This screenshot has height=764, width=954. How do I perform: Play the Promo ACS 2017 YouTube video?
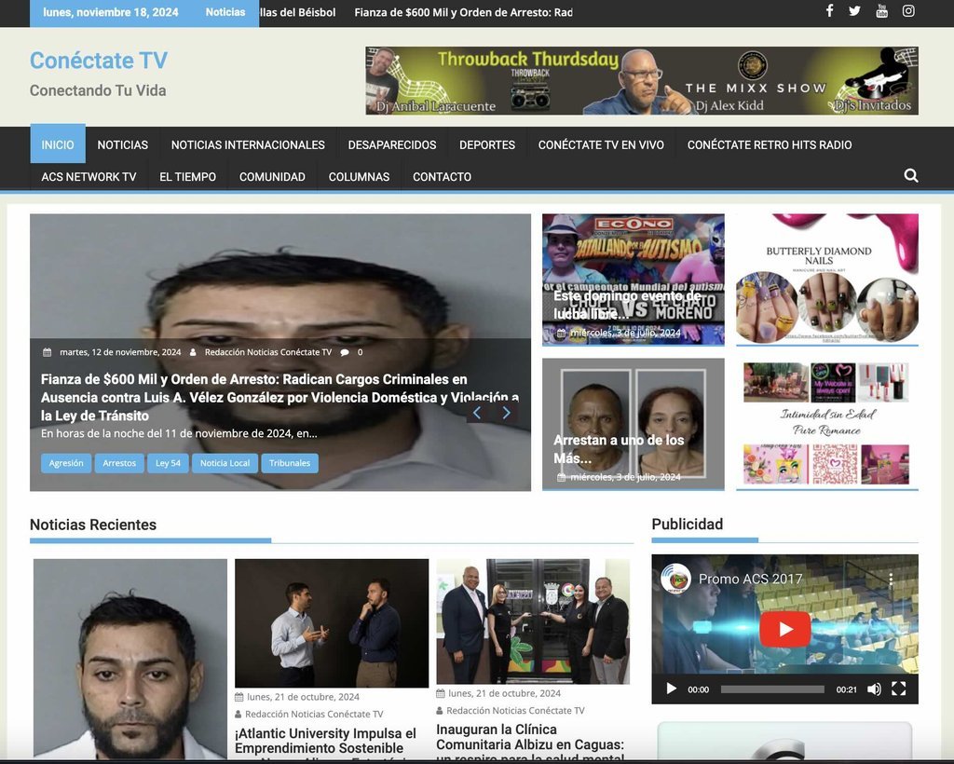click(784, 629)
